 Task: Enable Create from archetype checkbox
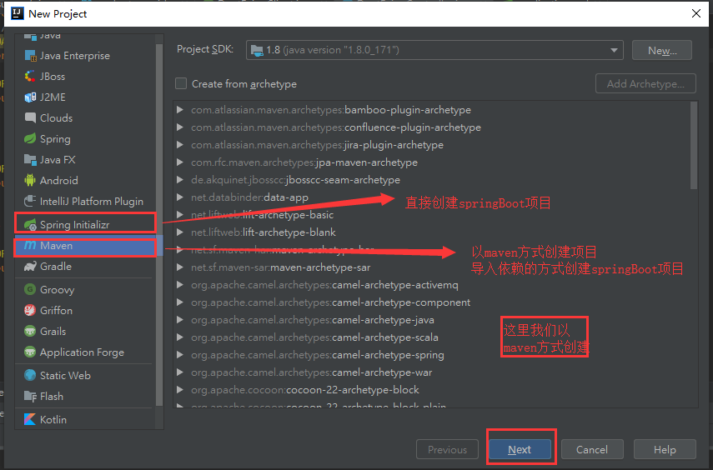pos(181,83)
